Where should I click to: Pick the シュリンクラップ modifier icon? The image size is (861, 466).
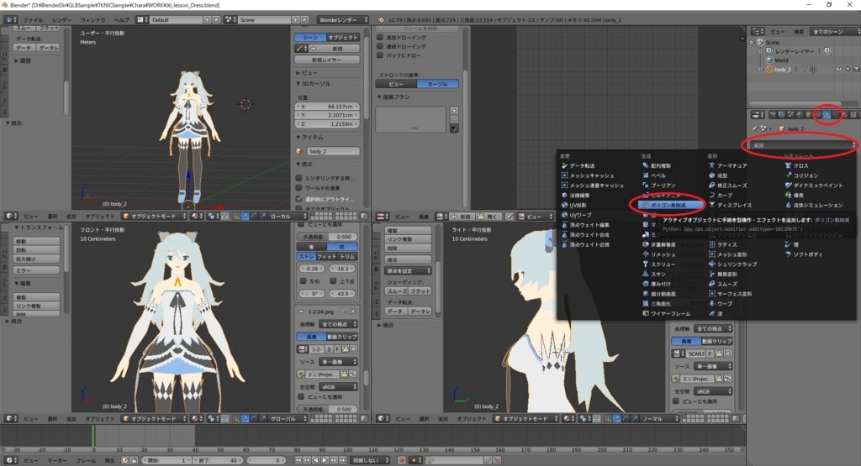pyautogui.click(x=712, y=264)
